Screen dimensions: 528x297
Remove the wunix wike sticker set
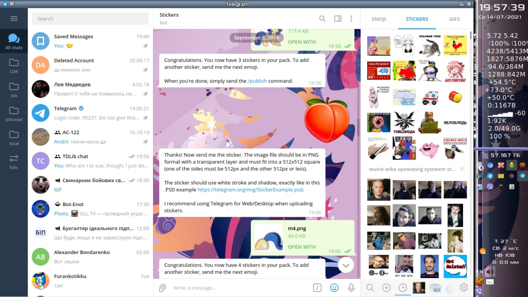tap(462, 169)
